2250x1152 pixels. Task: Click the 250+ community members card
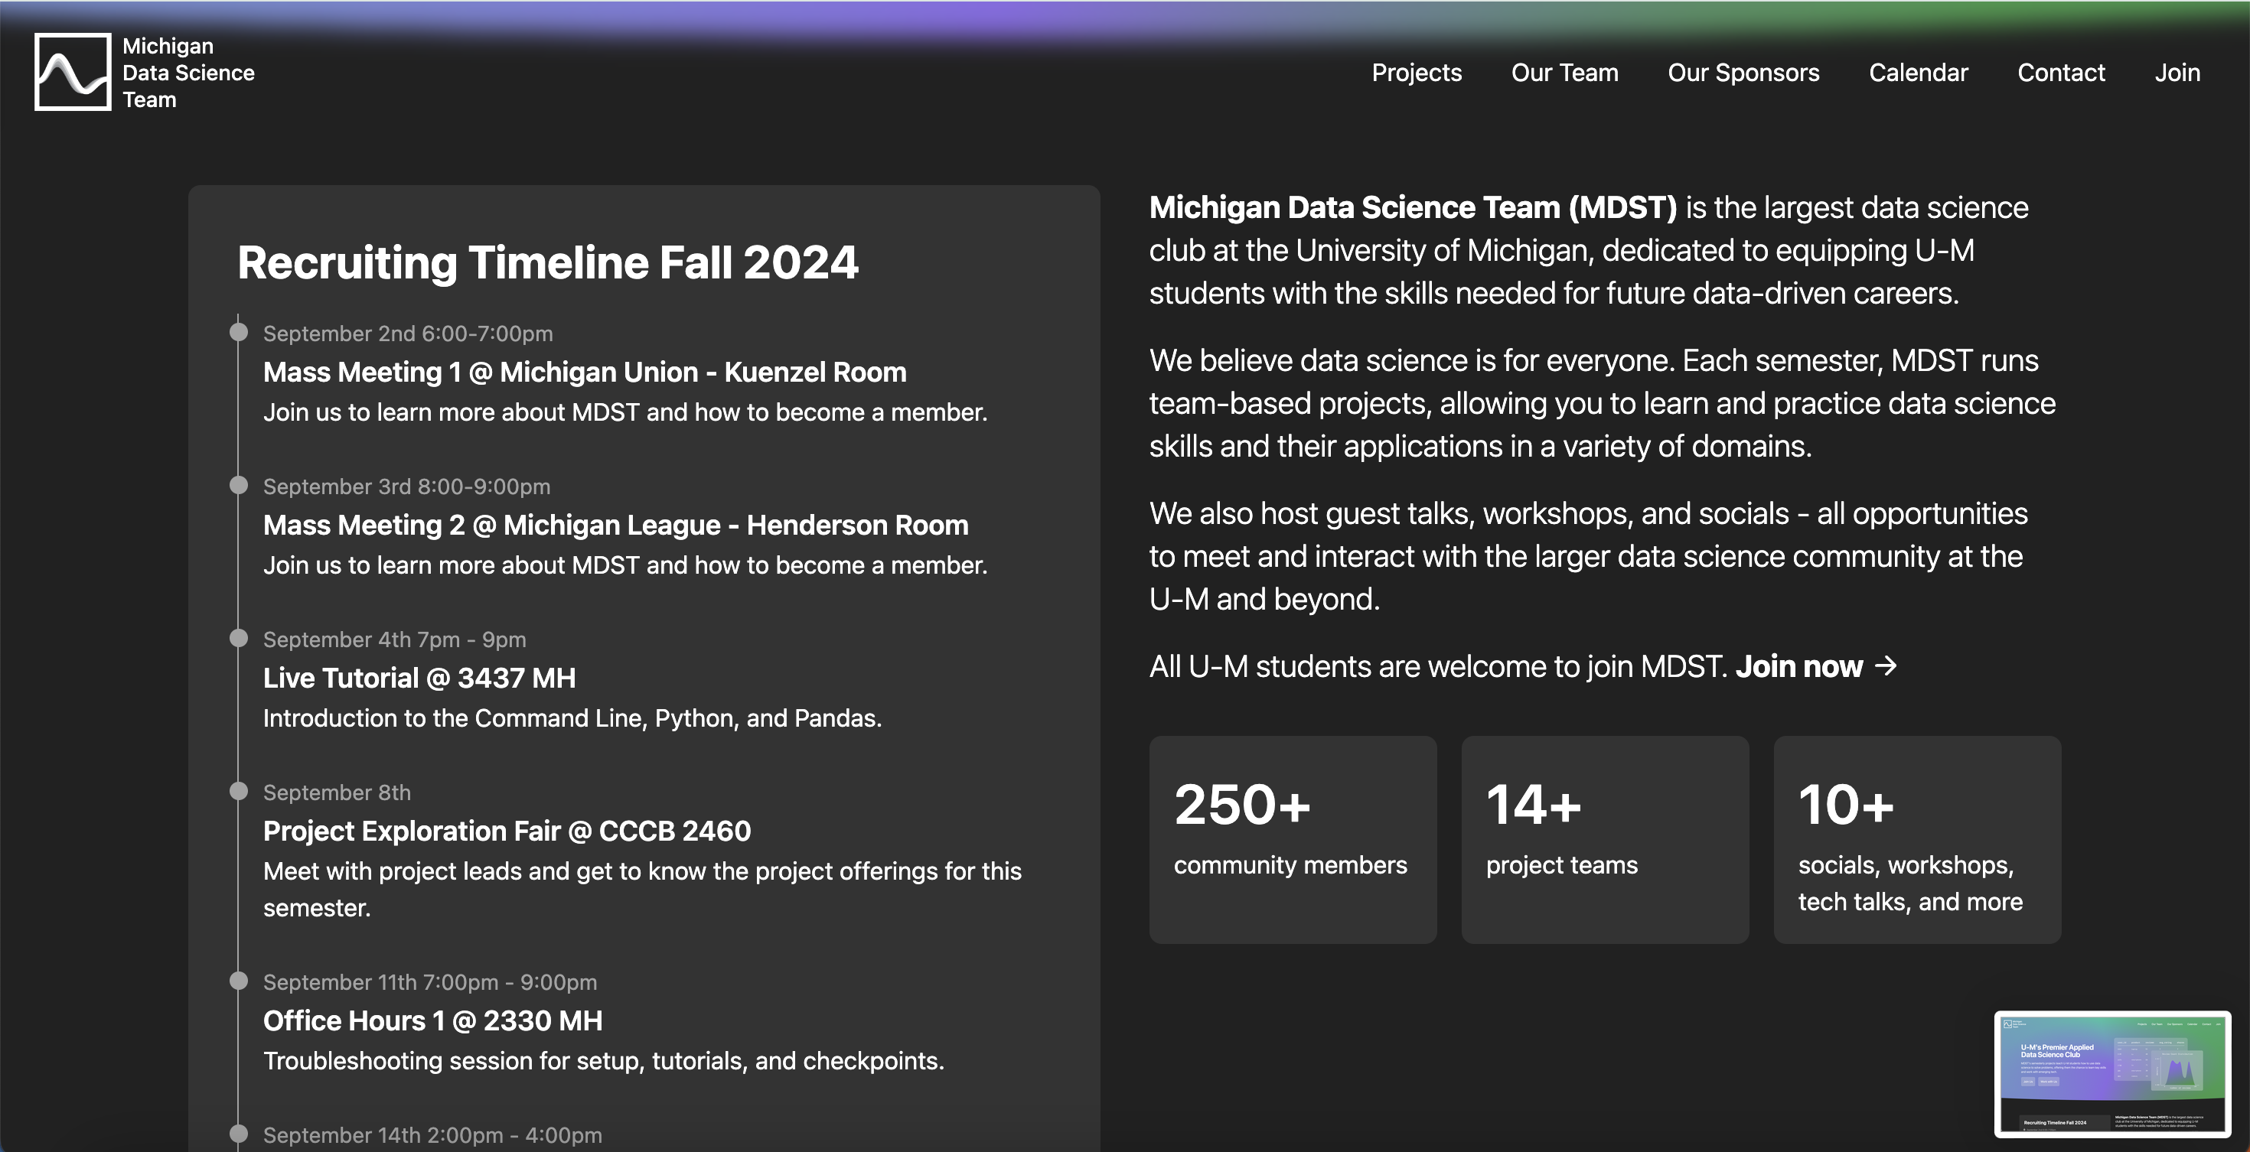[x=1292, y=838]
